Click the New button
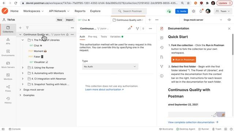234x131 pixels. (x=60, y=20)
